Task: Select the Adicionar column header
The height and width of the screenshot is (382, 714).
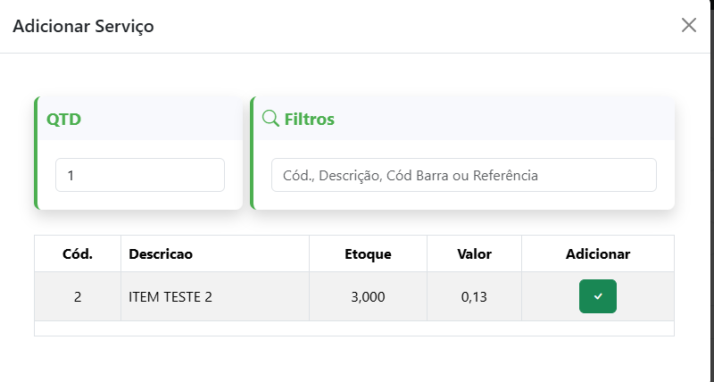Action: click(x=598, y=253)
